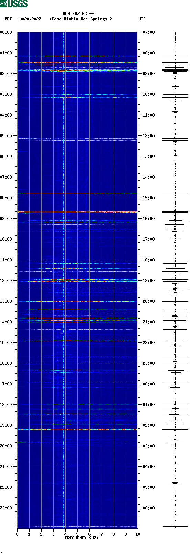Click the 05:00 PDT time label
190x556 pixels.
tap(6, 136)
